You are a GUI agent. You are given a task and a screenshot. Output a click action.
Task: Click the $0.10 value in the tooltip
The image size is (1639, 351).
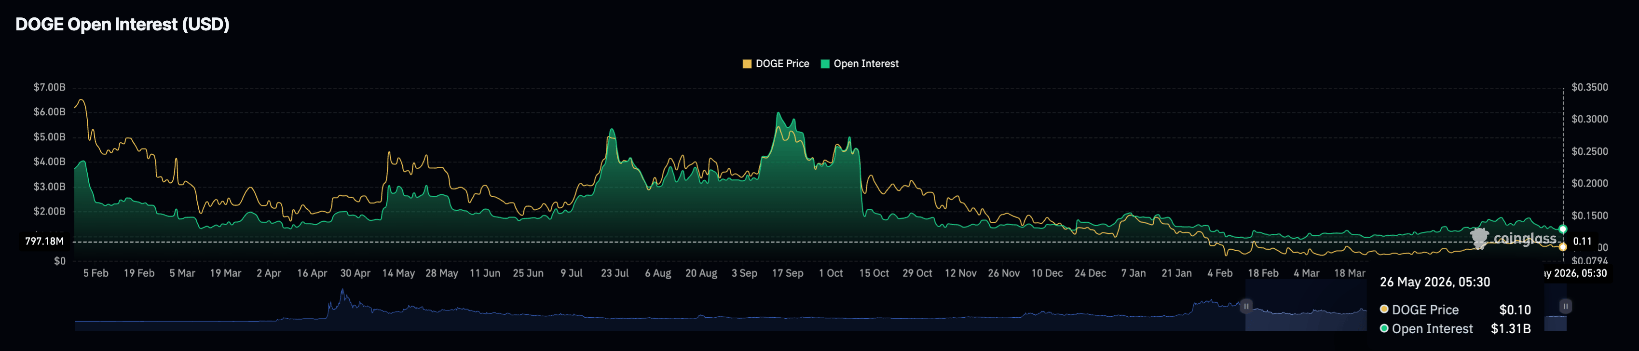[x=1515, y=310]
